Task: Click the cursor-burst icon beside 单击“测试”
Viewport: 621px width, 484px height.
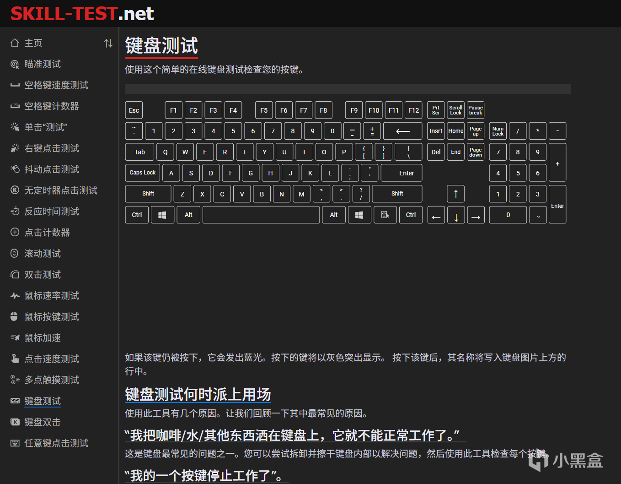Action: [x=15, y=127]
